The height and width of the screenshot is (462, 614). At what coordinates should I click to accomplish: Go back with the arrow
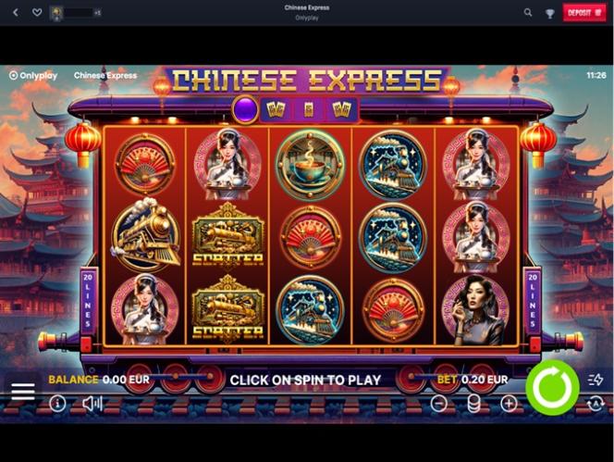(x=16, y=13)
